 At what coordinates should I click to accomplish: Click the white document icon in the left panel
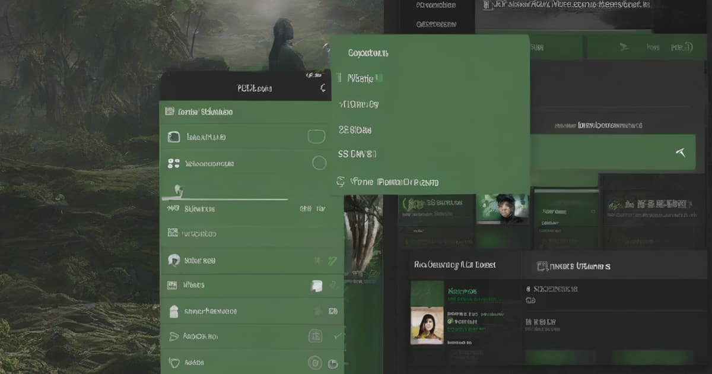click(316, 286)
